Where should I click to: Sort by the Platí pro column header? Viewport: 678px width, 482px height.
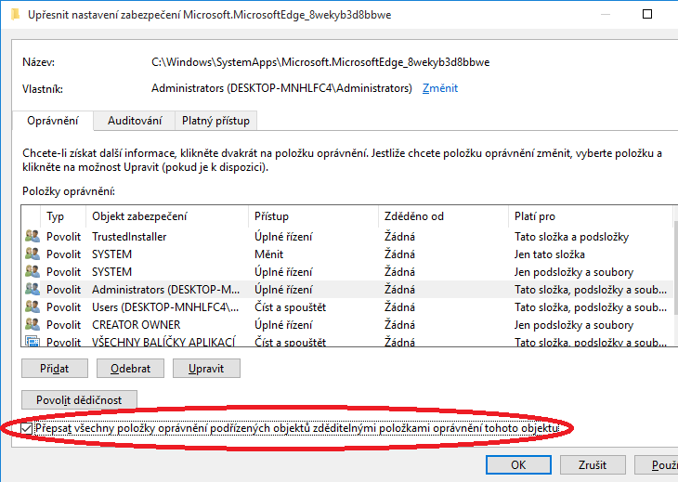pos(590,216)
